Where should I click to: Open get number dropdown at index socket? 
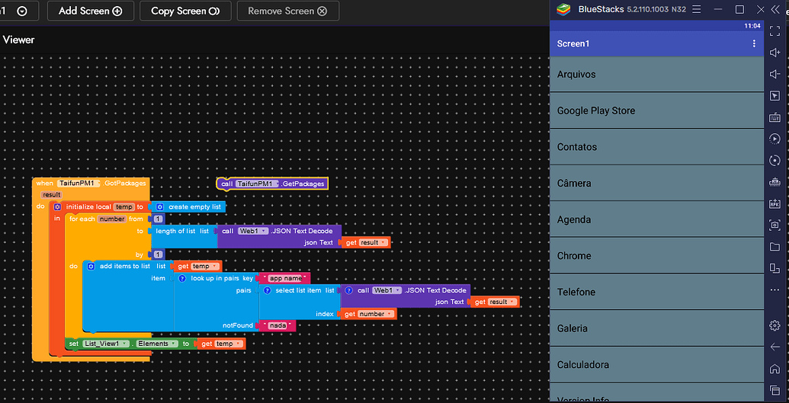pyautogui.click(x=377, y=314)
